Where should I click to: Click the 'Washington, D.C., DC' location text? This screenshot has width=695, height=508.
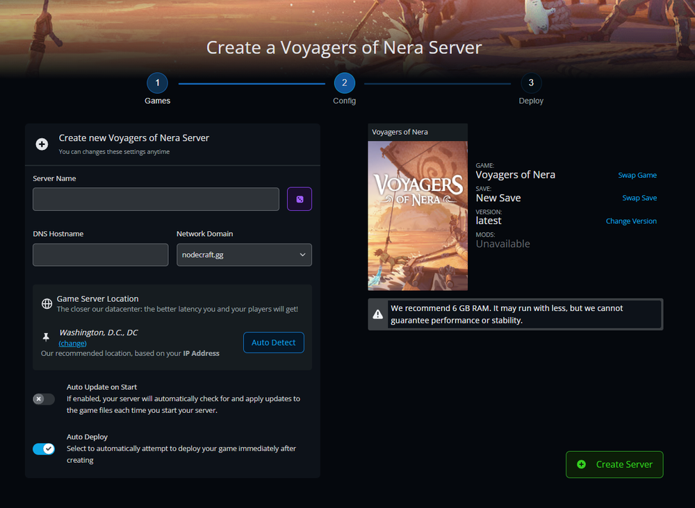99,332
